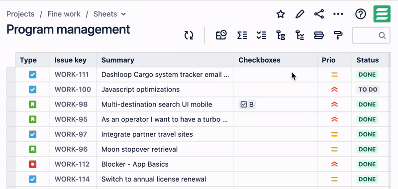
Task: Click the high priority icon for WORK-98
Action: (x=334, y=104)
